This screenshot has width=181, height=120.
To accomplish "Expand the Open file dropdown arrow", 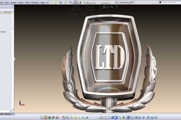I will coord(58,2).
